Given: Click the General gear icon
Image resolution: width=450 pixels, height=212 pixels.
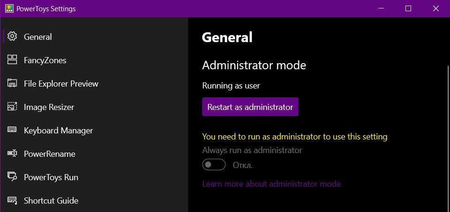Looking at the screenshot, I should (12, 37).
